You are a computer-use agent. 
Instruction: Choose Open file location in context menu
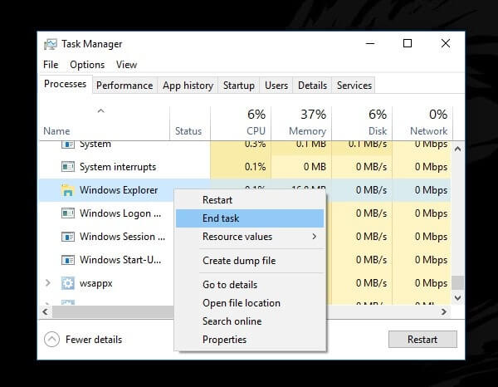pos(250,303)
